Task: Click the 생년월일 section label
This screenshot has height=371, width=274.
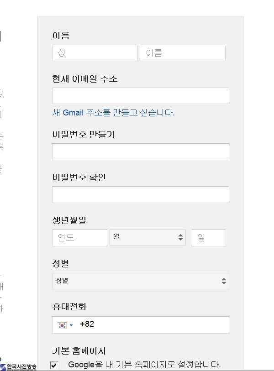Action: [69, 220]
